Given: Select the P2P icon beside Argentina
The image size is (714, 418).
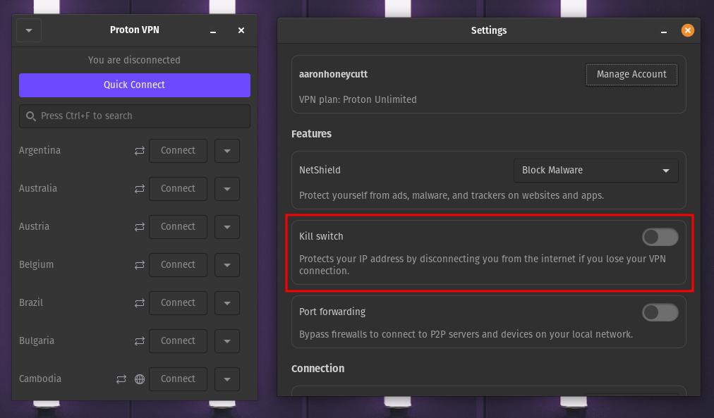Looking at the screenshot, I should [139, 150].
